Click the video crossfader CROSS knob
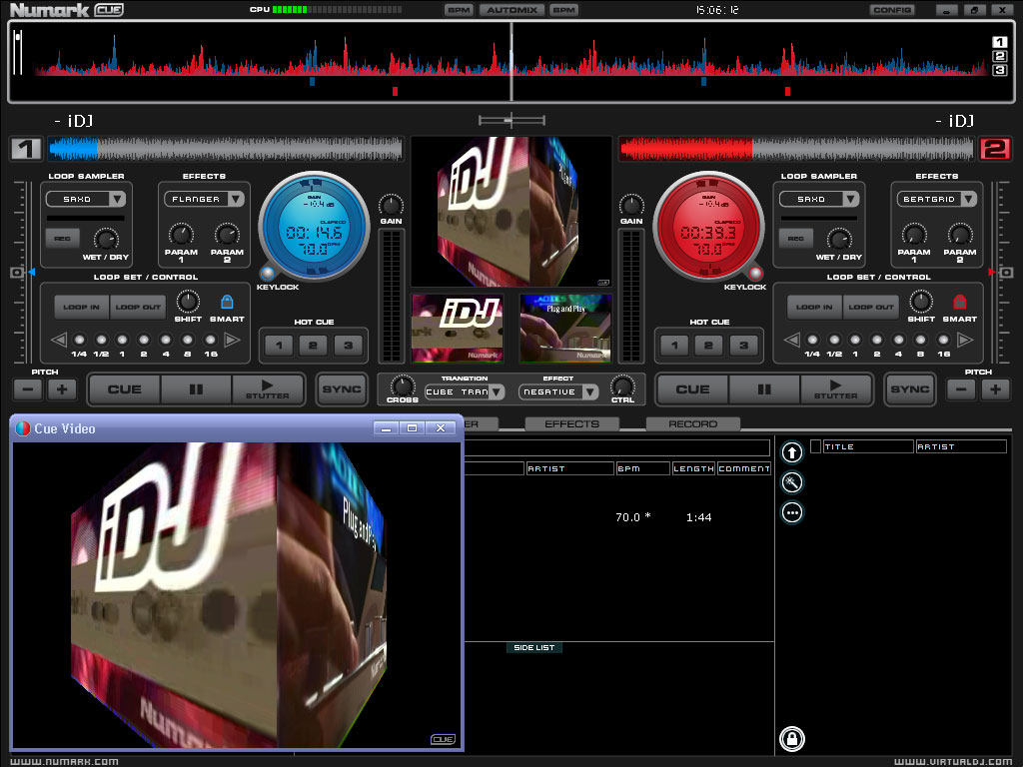 click(402, 385)
